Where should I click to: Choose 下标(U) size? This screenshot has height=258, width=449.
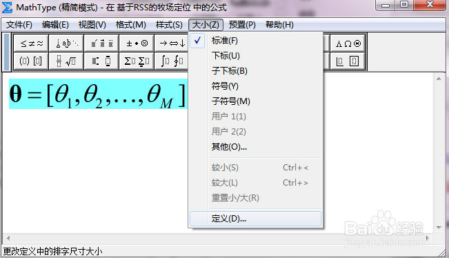pos(255,56)
